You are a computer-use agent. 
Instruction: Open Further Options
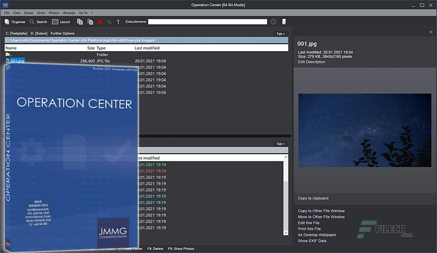pos(62,33)
